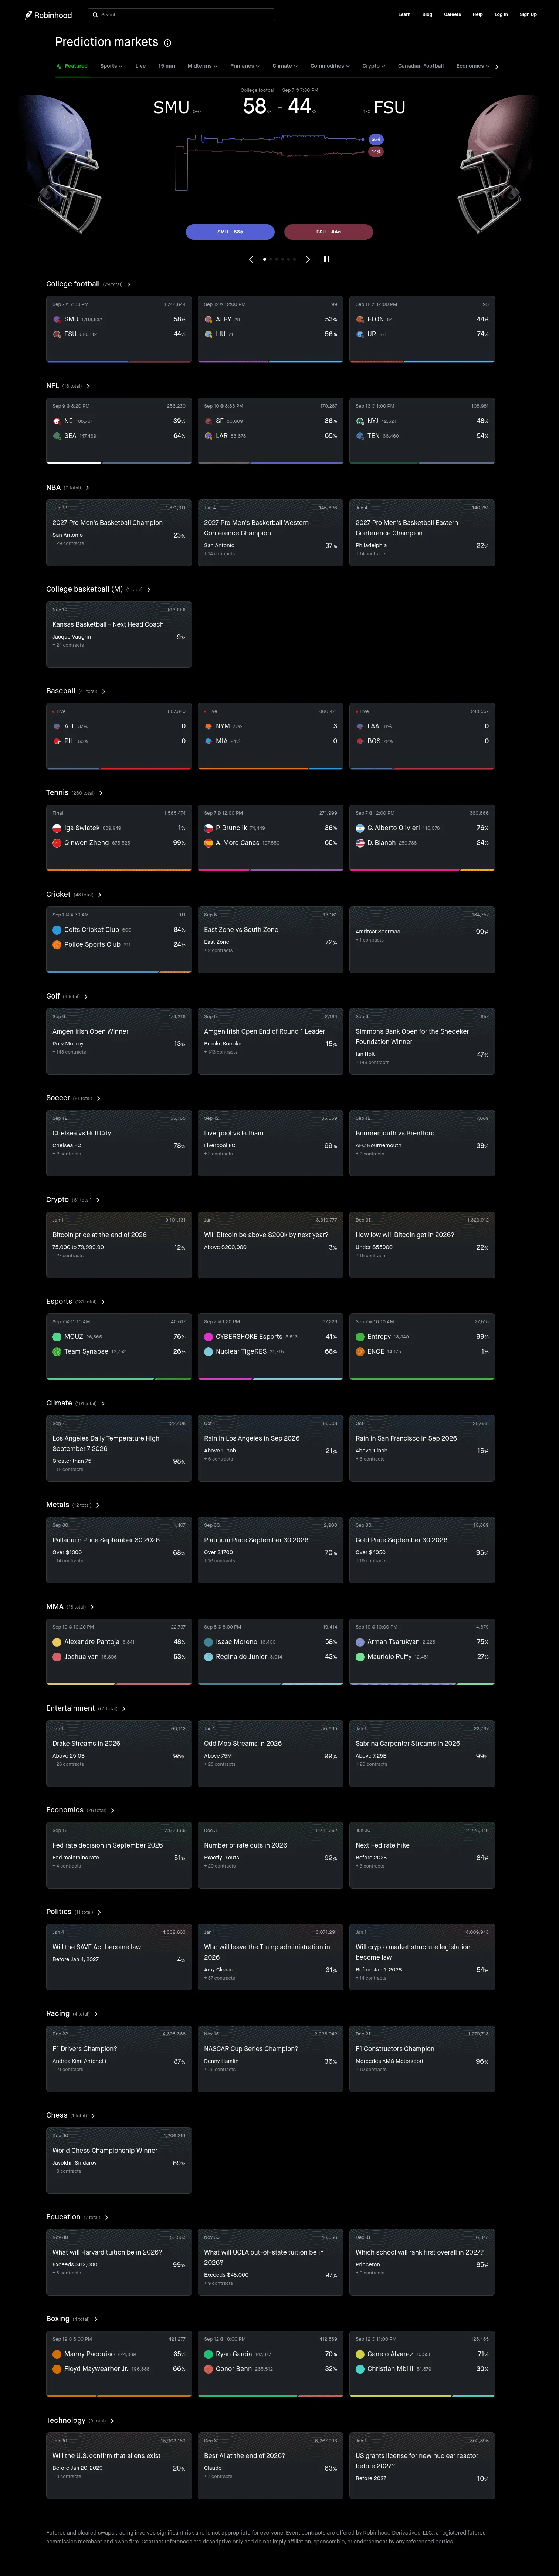
Task: Click the search magnifier icon
Action: point(95,15)
